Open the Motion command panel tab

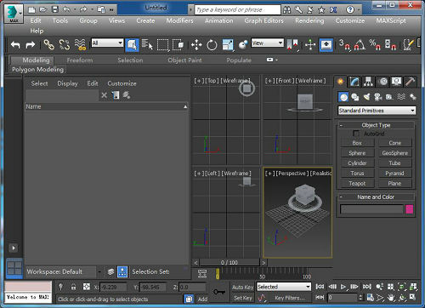pos(382,82)
